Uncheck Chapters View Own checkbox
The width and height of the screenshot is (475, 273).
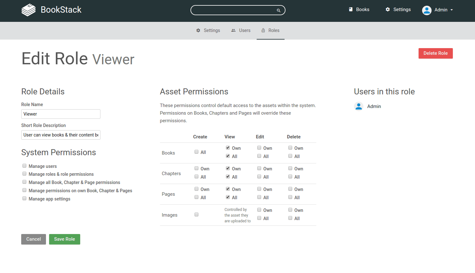pyautogui.click(x=228, y=168)
